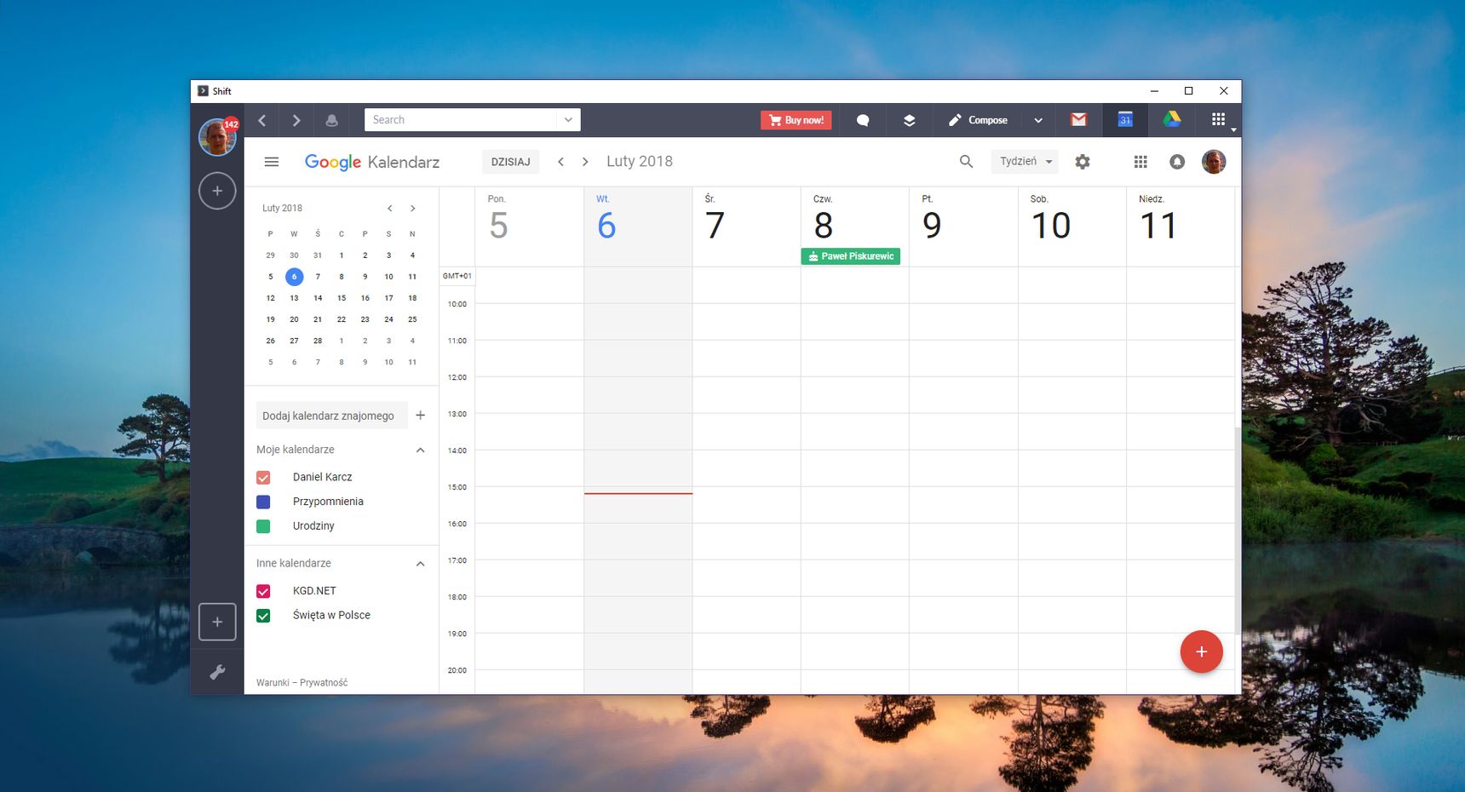This screenshot has height=792, width=1465.
Task: Toggle the Urodziny calendar checkbox
Action: [x=263, y=526]
